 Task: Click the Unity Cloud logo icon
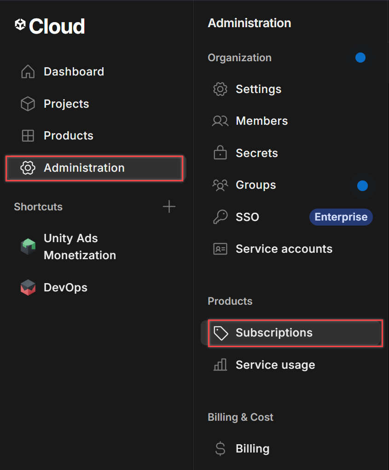coord(20,24)
